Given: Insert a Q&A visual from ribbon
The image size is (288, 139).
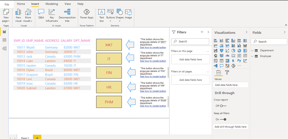Looking at the screenshot, I should click(41, 14).
